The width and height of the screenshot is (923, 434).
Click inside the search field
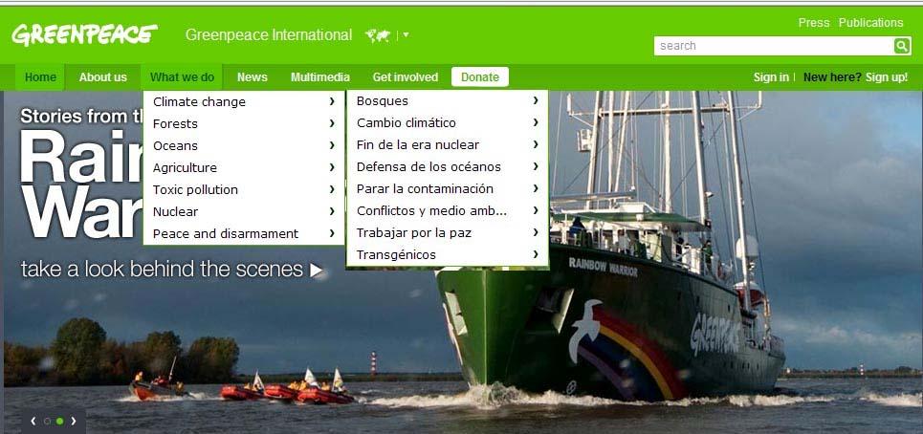coord(774,46)
